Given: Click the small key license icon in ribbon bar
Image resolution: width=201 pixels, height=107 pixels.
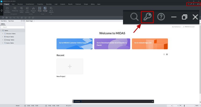Looking at the screenshot, I should [x=191, y=4].
